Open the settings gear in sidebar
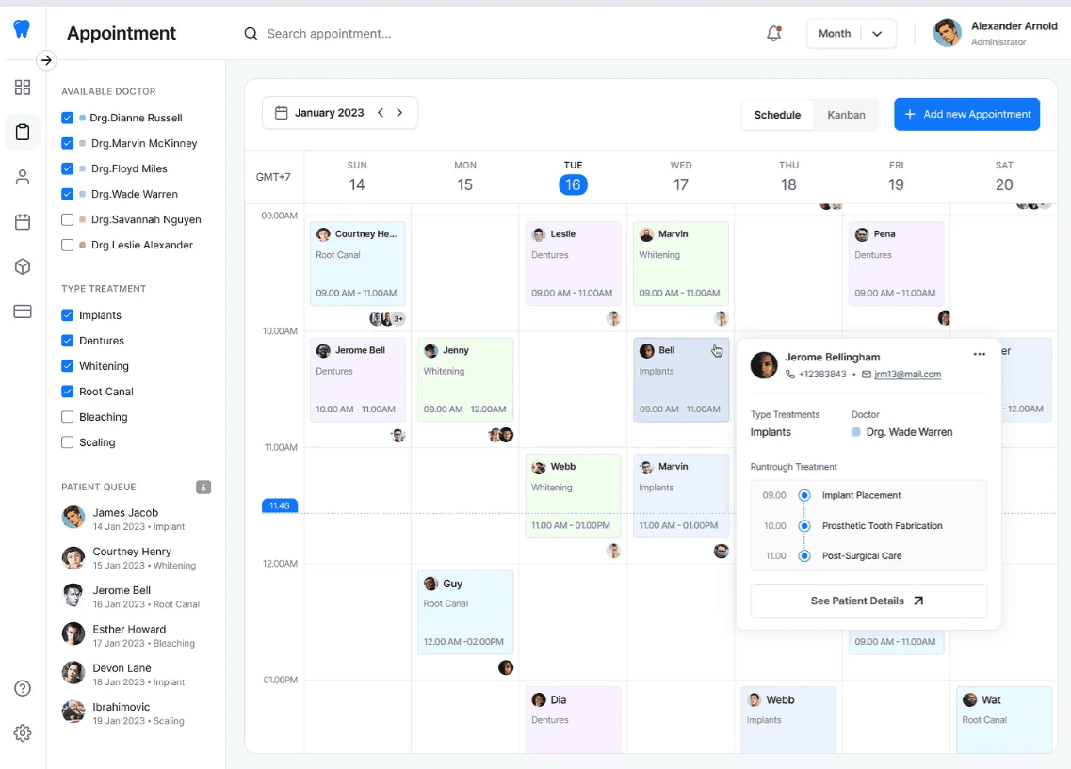Image resolution: width=1071 pixels, height=769 pixels. (23, 733)
